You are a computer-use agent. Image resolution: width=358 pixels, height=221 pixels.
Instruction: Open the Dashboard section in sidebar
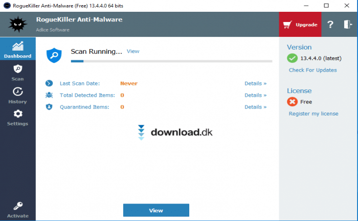click(x=17, y=49)
